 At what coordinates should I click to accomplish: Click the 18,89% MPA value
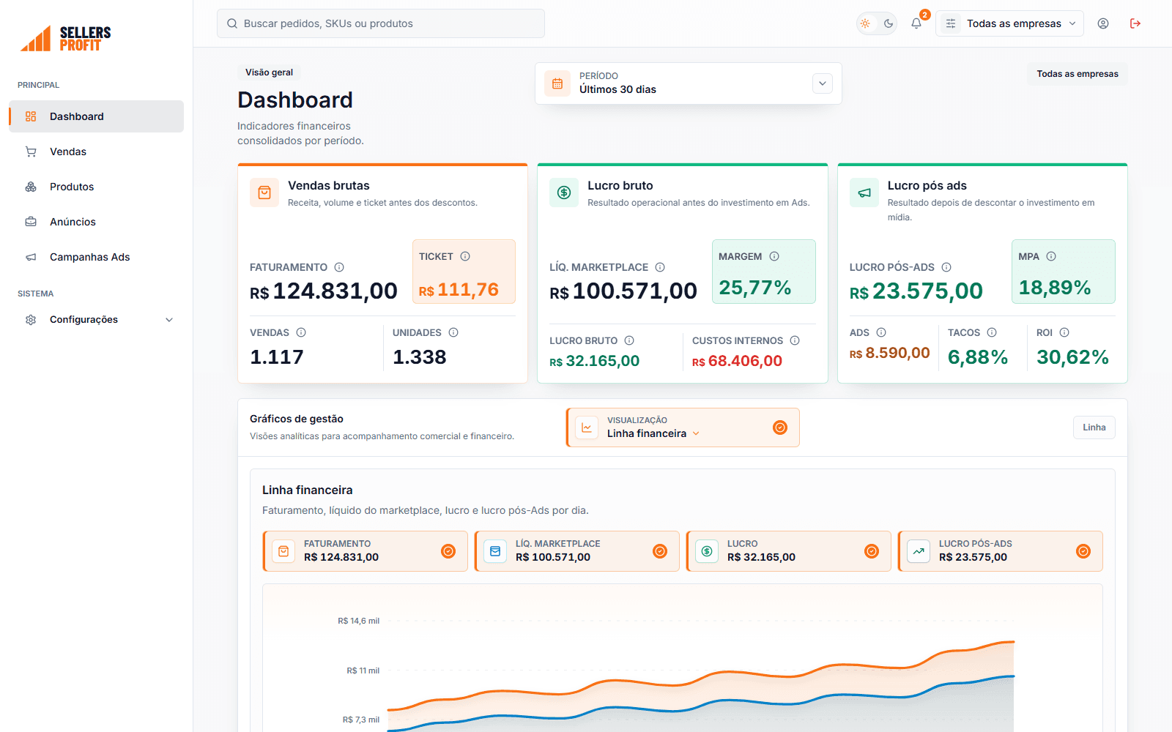point(1055,288)
